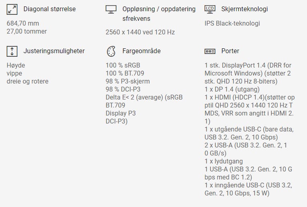Viewport: 307px width, 207px height.
Task: Click the Porter heading
Action: [230, 51]
